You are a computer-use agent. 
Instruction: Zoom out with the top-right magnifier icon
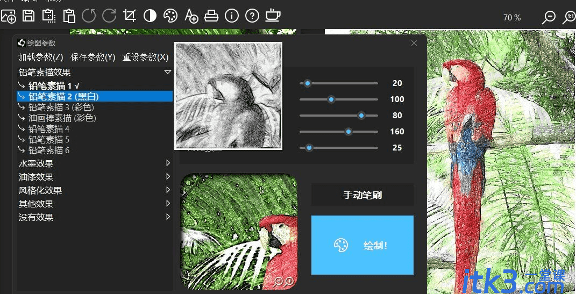click(549, 17)
